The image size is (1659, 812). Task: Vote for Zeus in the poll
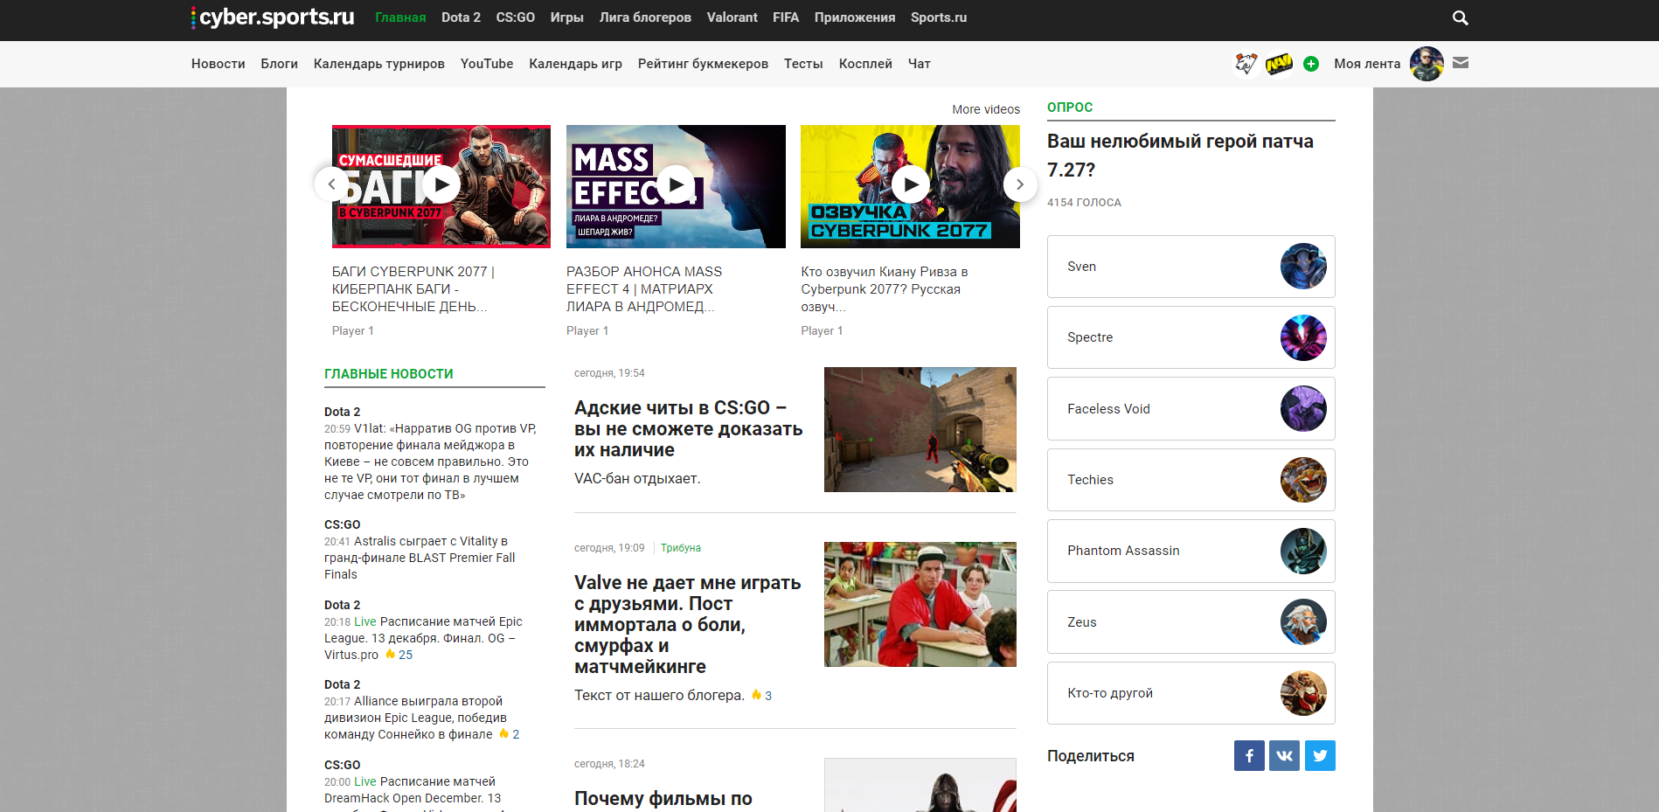pos(1190,622)
